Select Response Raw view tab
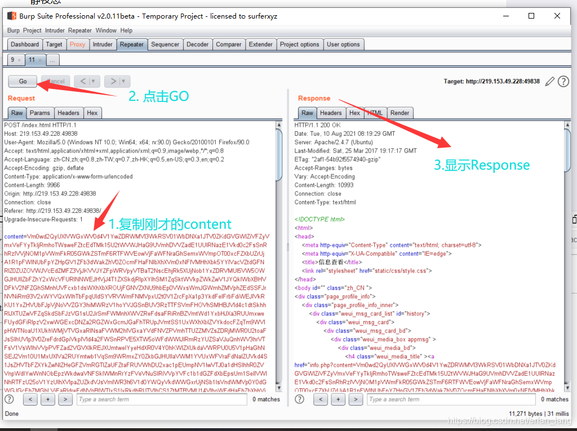Image resolution: width=577 pixels, height=431 pixels. (x=307, y=113)
